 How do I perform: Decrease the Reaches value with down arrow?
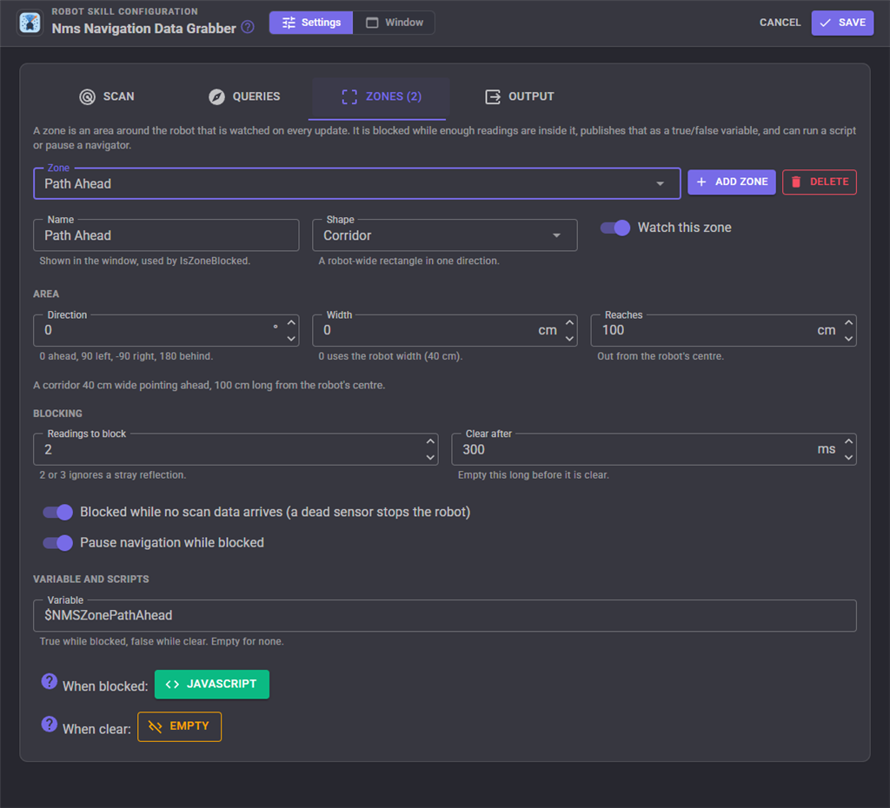[848, 338]
